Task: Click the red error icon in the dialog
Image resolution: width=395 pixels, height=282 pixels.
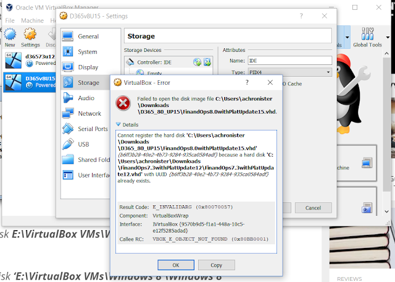Action: 123,103
